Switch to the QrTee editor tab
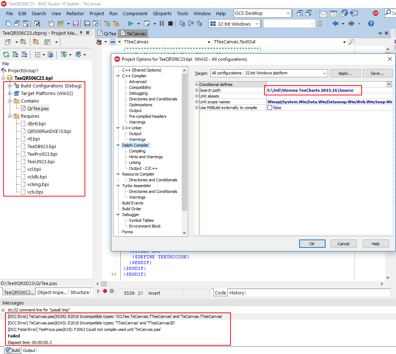The width and height of the screenshot is (396, 354). point(107,34)
